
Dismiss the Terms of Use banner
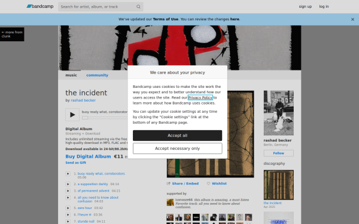coord(352,20)
